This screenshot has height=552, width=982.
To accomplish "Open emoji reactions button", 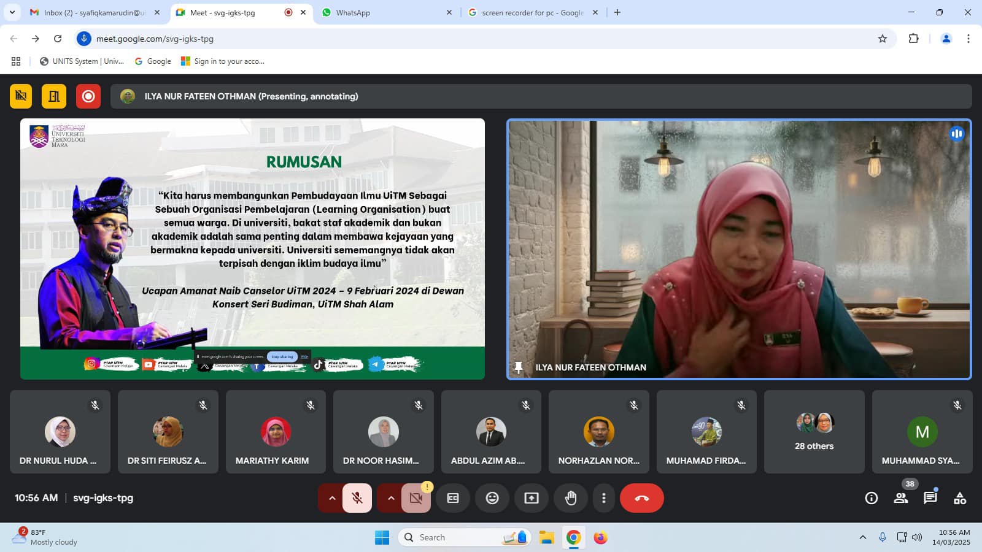I will pos(492,498).
